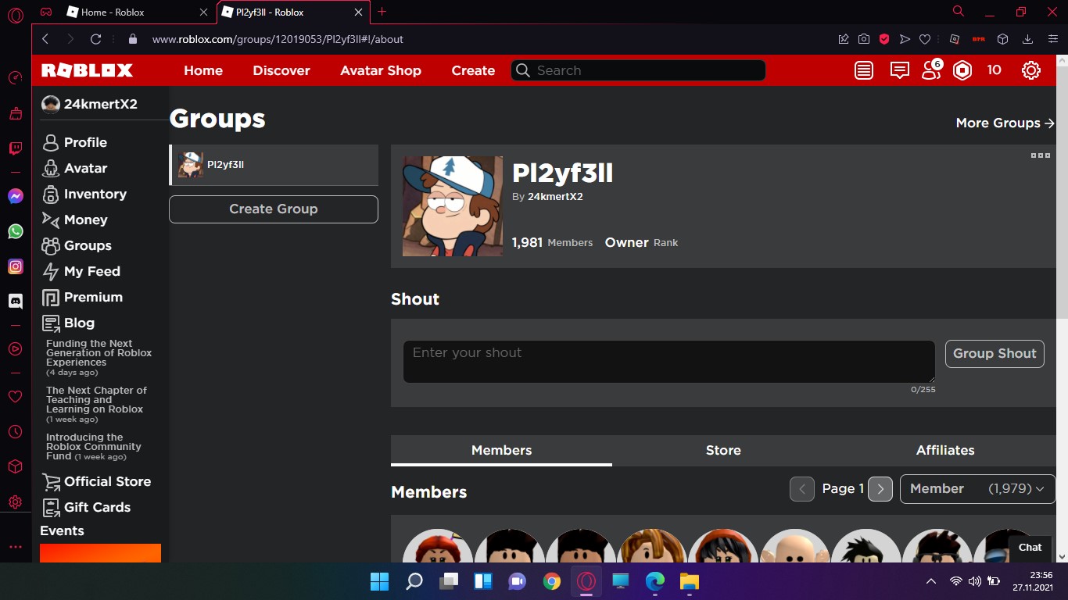Go to previous members page
Screen dimensions: 1068x600
tap(802, 489)
